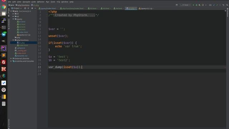
Task: Collapse the if block fold marker
Action: click(48, 43)
